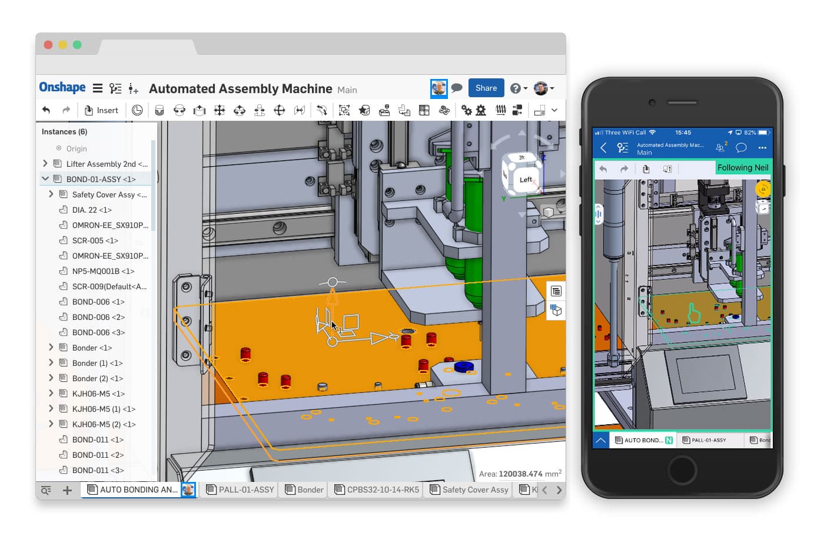
Task: Open the help question-mark dropdown
Action: [519, 88]
